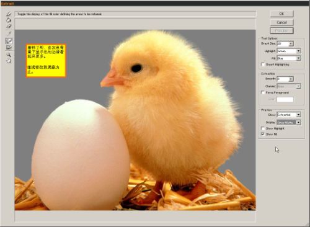Select the Edge Highlighter tool
The width and height of the screenshot is (310, 227).
pos(9,14)
